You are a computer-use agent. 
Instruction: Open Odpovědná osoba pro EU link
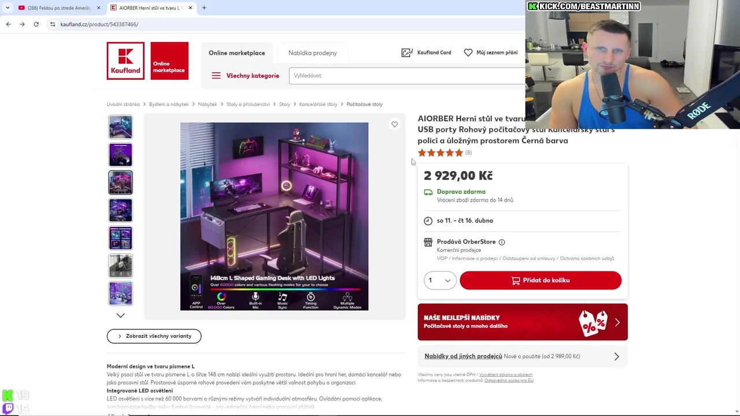point(509,380)
